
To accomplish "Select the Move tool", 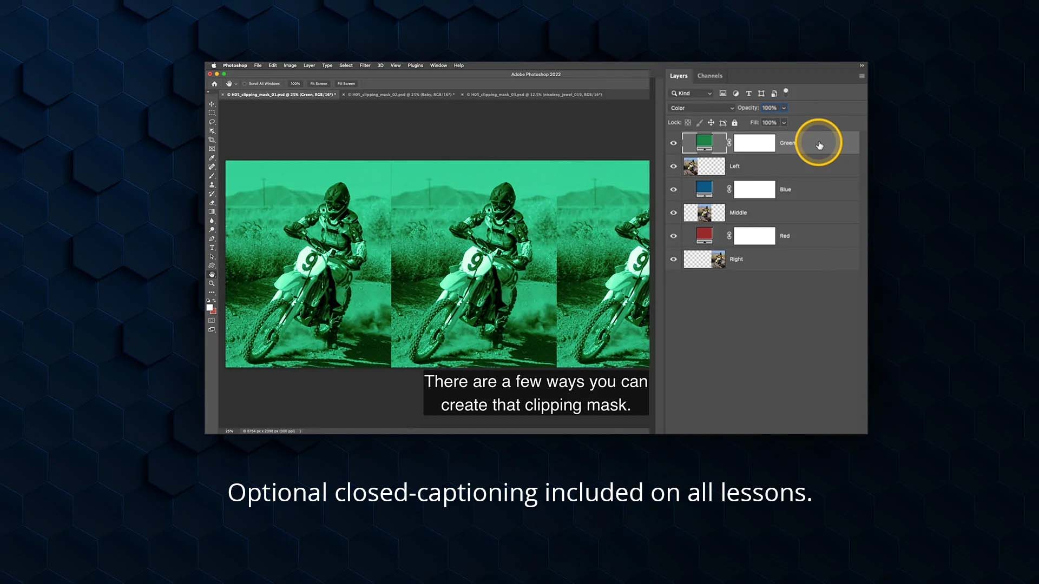I will click(212, 104).
